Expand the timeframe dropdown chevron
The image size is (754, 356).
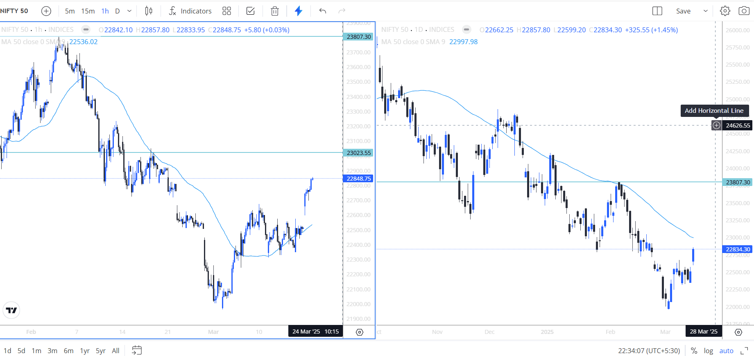pos(129,11)
